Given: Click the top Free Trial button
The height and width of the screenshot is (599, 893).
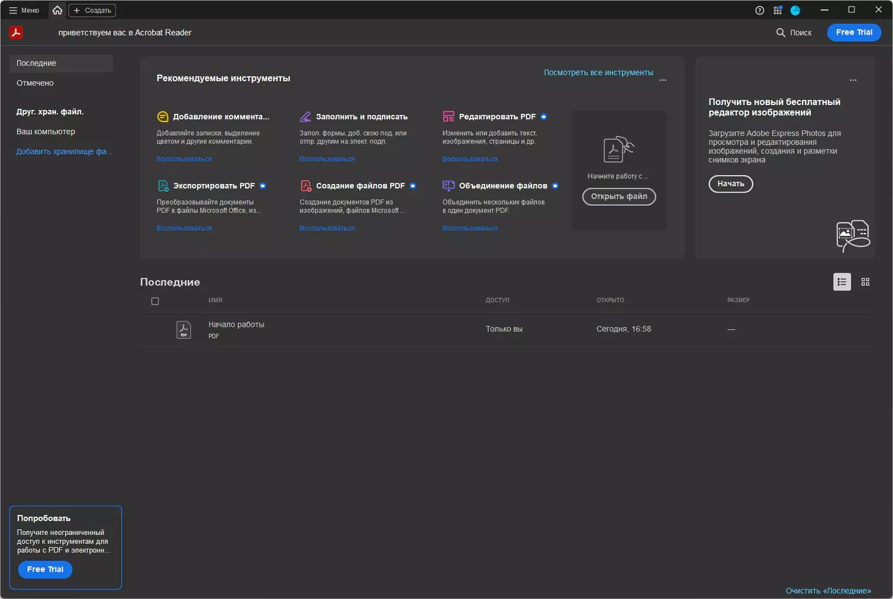Looking at the screenshot, I should coord(854,32).
